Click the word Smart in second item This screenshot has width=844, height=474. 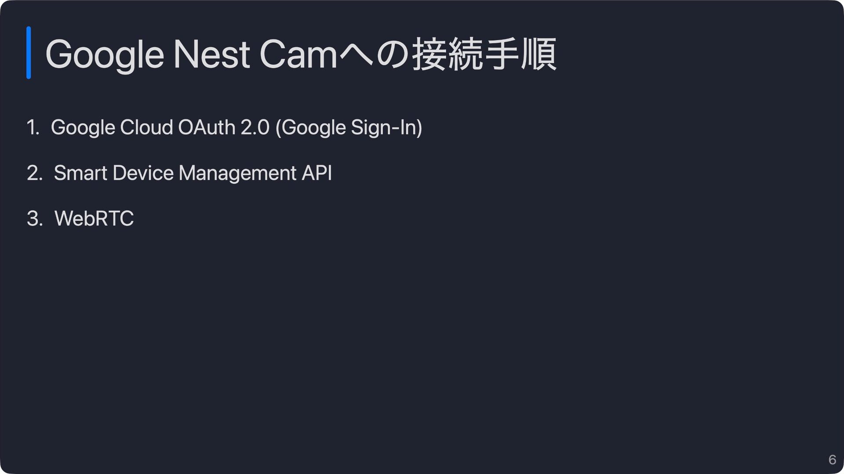80,173
